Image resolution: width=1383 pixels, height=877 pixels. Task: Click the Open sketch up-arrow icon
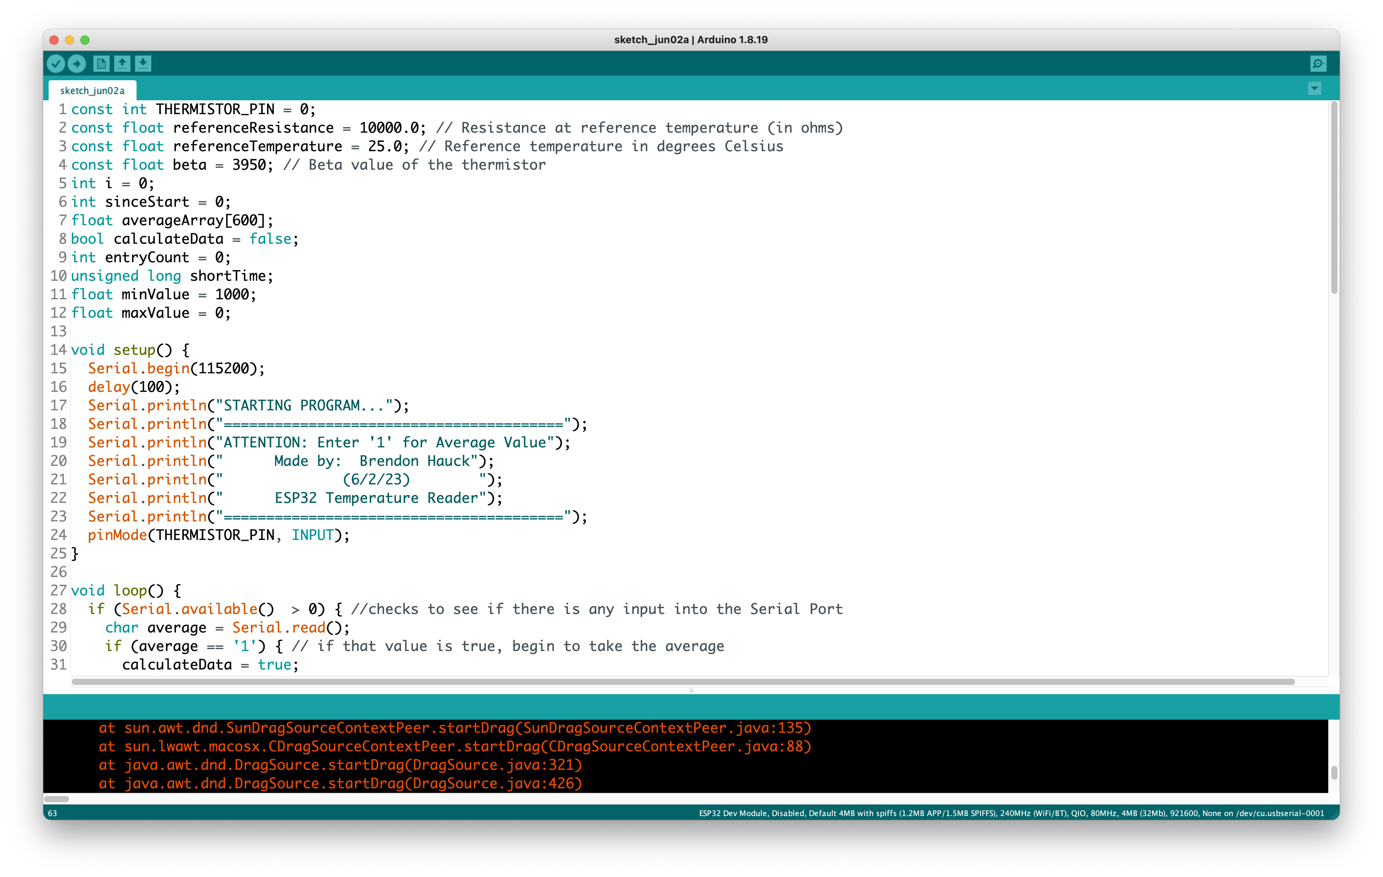(x=122, y=63)
